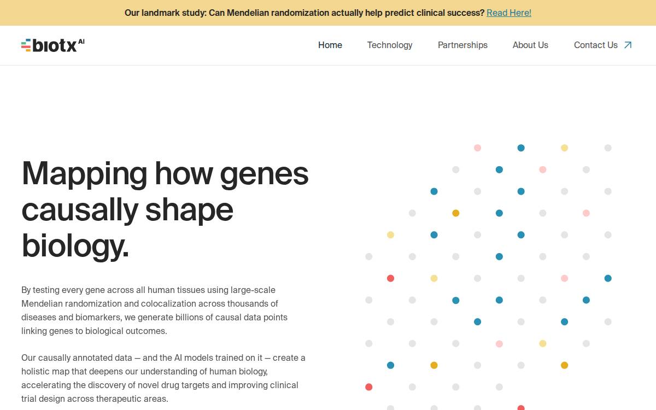Click the AI superscript in the logo
This screenshot has height=410, width=656.
pyautogui.click(x=81, y=42)
